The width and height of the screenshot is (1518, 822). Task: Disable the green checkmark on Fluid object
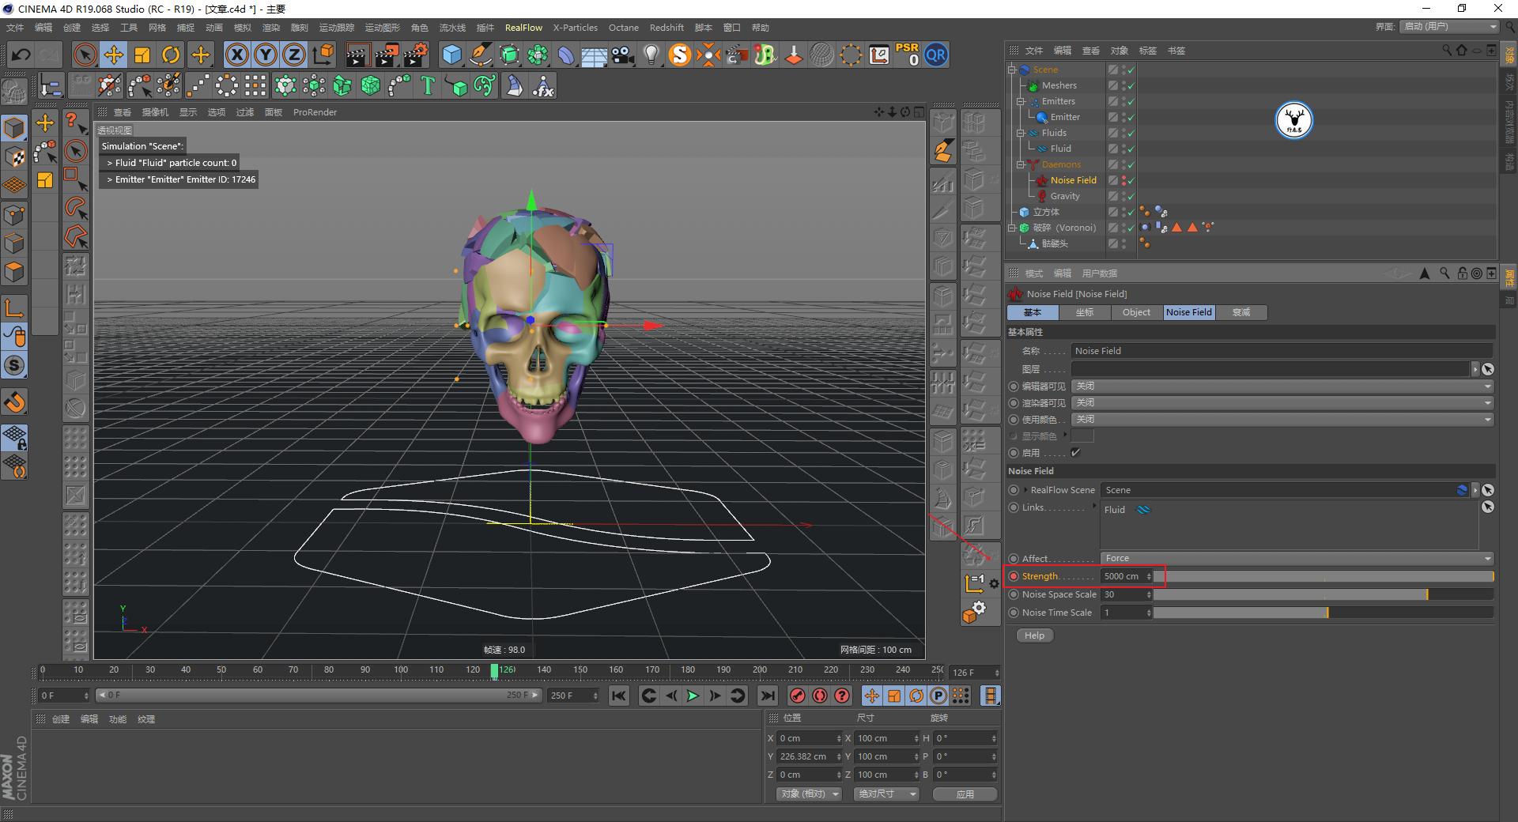click(x=1130, y=149)
